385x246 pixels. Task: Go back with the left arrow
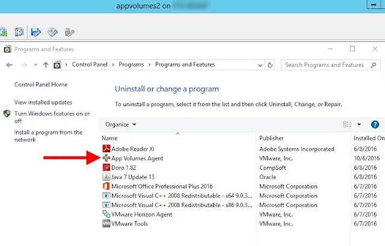tap(10, 65)
